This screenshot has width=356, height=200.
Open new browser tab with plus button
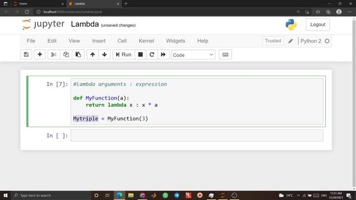click(x=126, y=4)
